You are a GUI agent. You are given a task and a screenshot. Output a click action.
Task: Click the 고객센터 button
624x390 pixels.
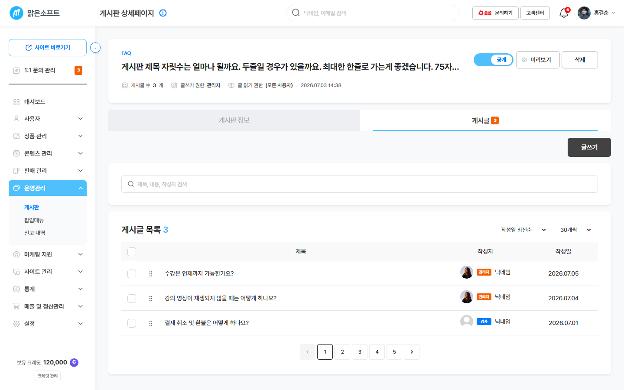tap(535, 13)
